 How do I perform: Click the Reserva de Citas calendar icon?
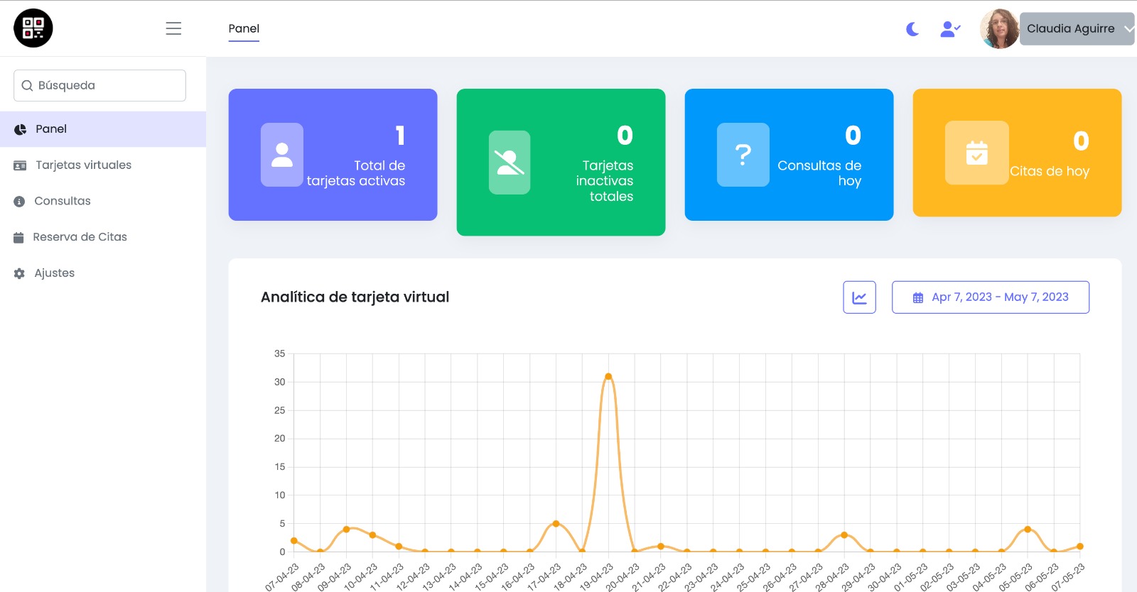point(18,237)
